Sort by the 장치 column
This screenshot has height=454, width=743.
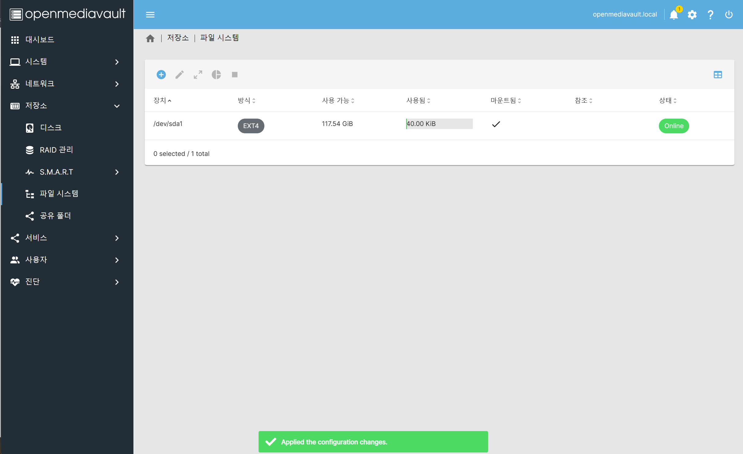click(x=162, y=100)
